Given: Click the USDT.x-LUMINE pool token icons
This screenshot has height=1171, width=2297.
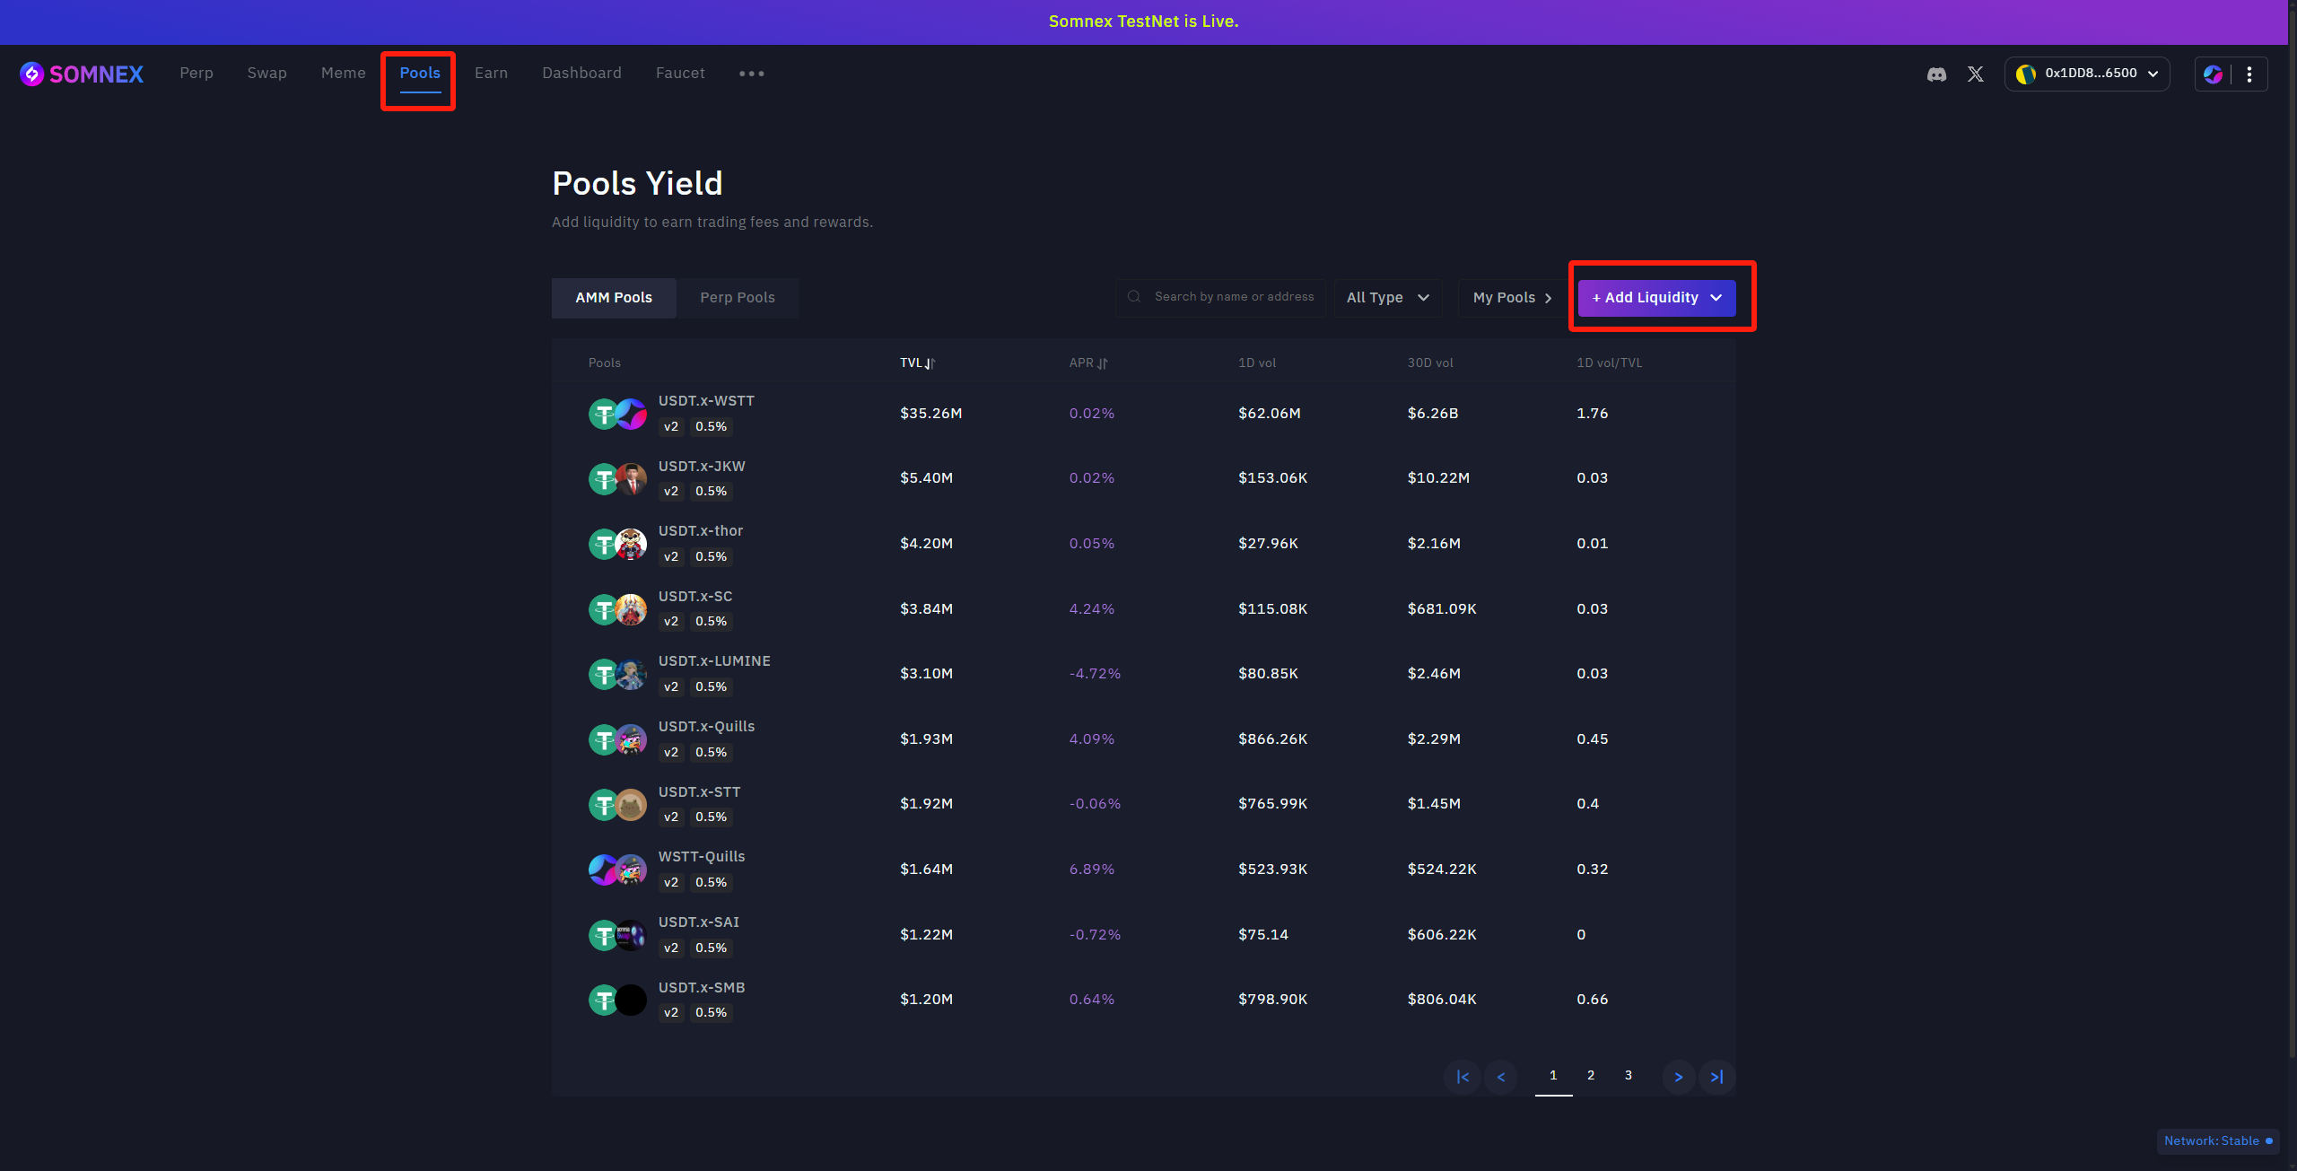Looking at the screenshot, I should (x=617, y=674).
